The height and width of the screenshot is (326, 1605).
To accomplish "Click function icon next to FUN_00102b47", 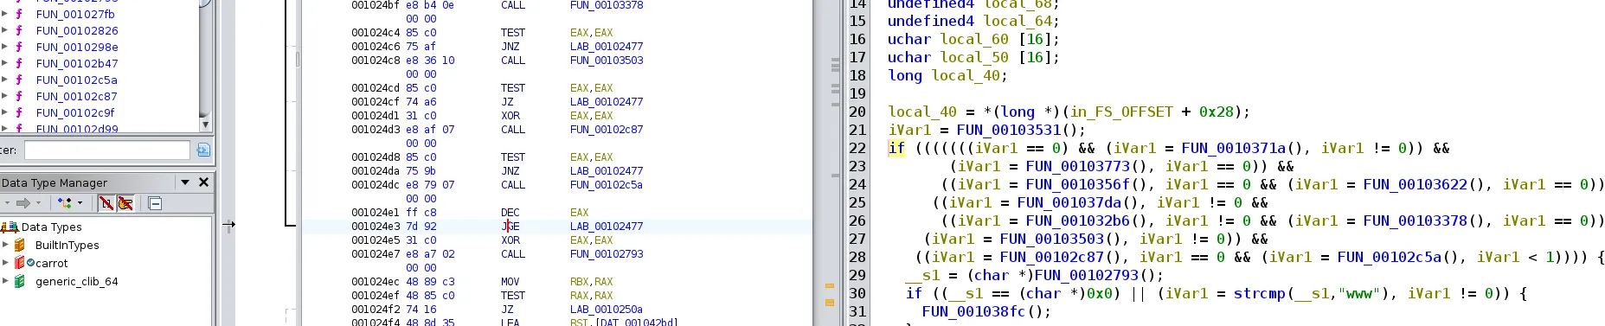I will 19,63.
